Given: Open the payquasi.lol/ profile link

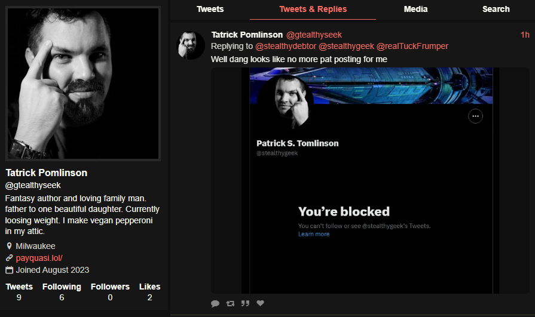Looking at the screenshot, I should click(39, 258).
